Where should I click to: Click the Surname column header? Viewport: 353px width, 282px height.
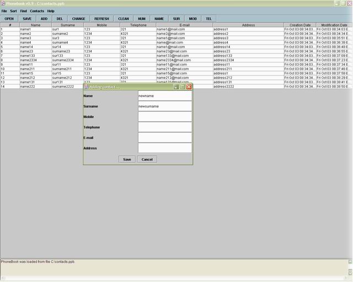68,25
